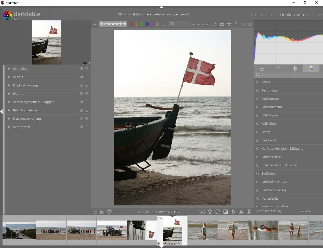This screenshot has width=323, height=248.
Task: Switch on the Farbkorrektur module
Action: (x=258, y=107)
